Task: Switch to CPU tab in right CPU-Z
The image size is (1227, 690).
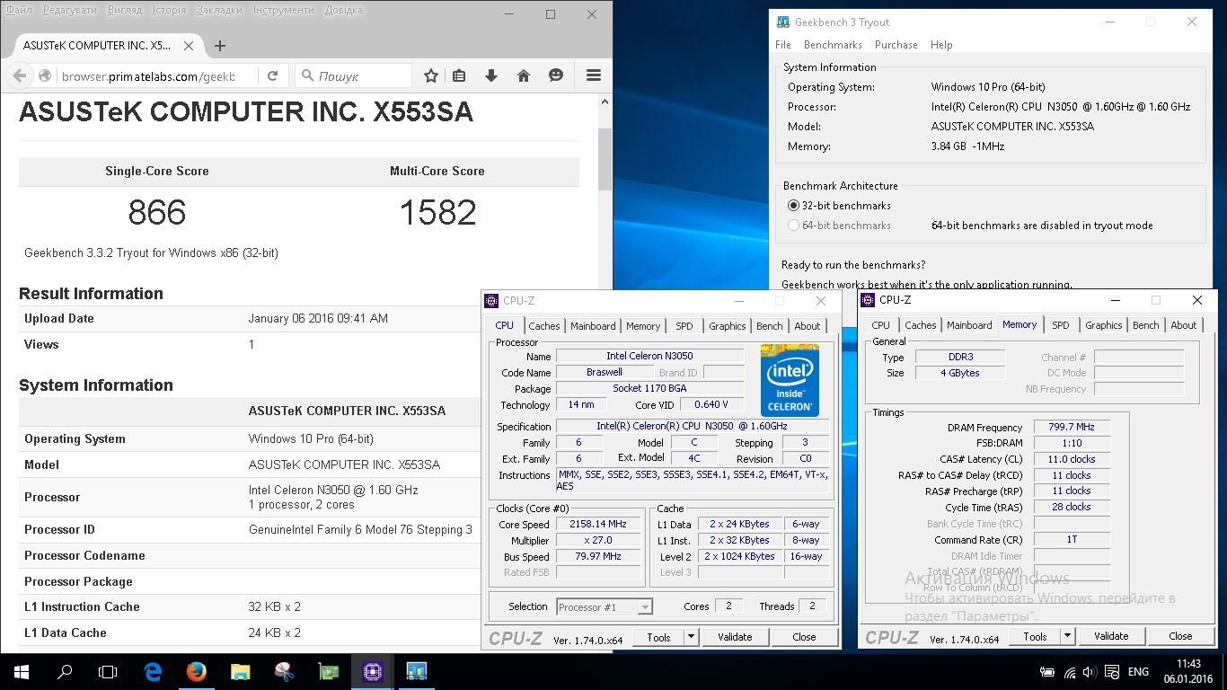Action: pyautogui.click(x=881, y=325)
